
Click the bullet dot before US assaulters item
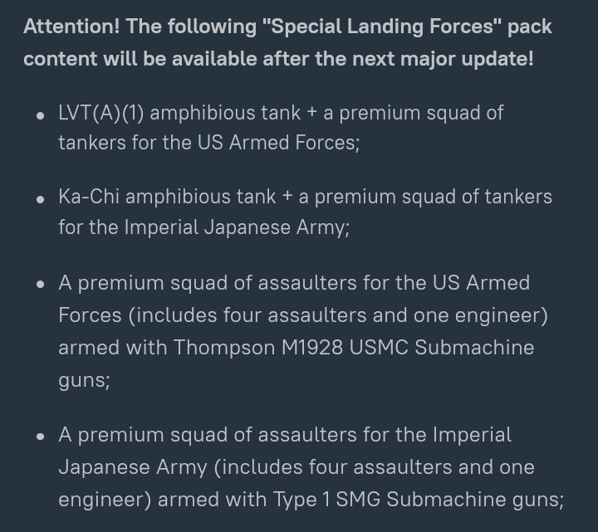41,285
